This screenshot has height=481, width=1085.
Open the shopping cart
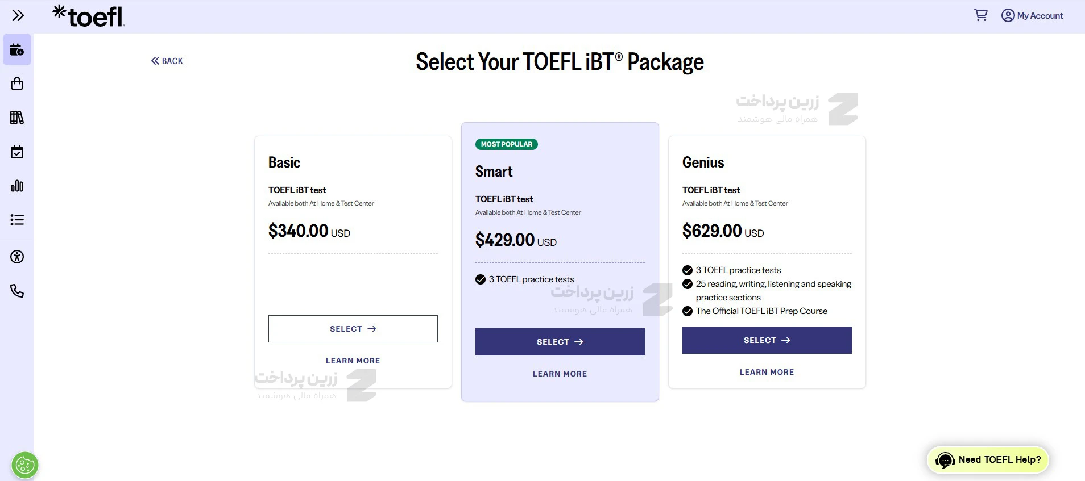(x=981, y=15)
